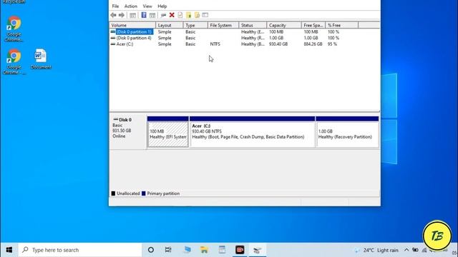Screen dimensions: 458x257
Task: Open the Help menu
Action: (162, 6)
